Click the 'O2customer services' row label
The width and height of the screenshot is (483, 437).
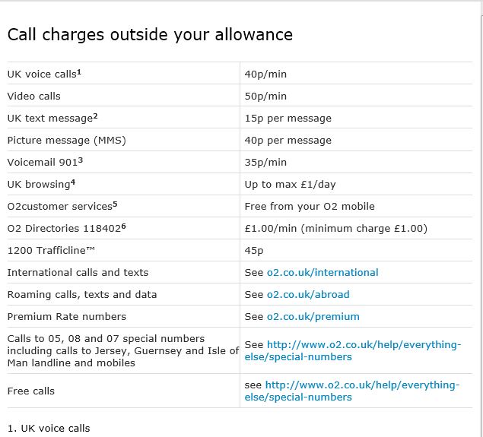pos(59,207)
